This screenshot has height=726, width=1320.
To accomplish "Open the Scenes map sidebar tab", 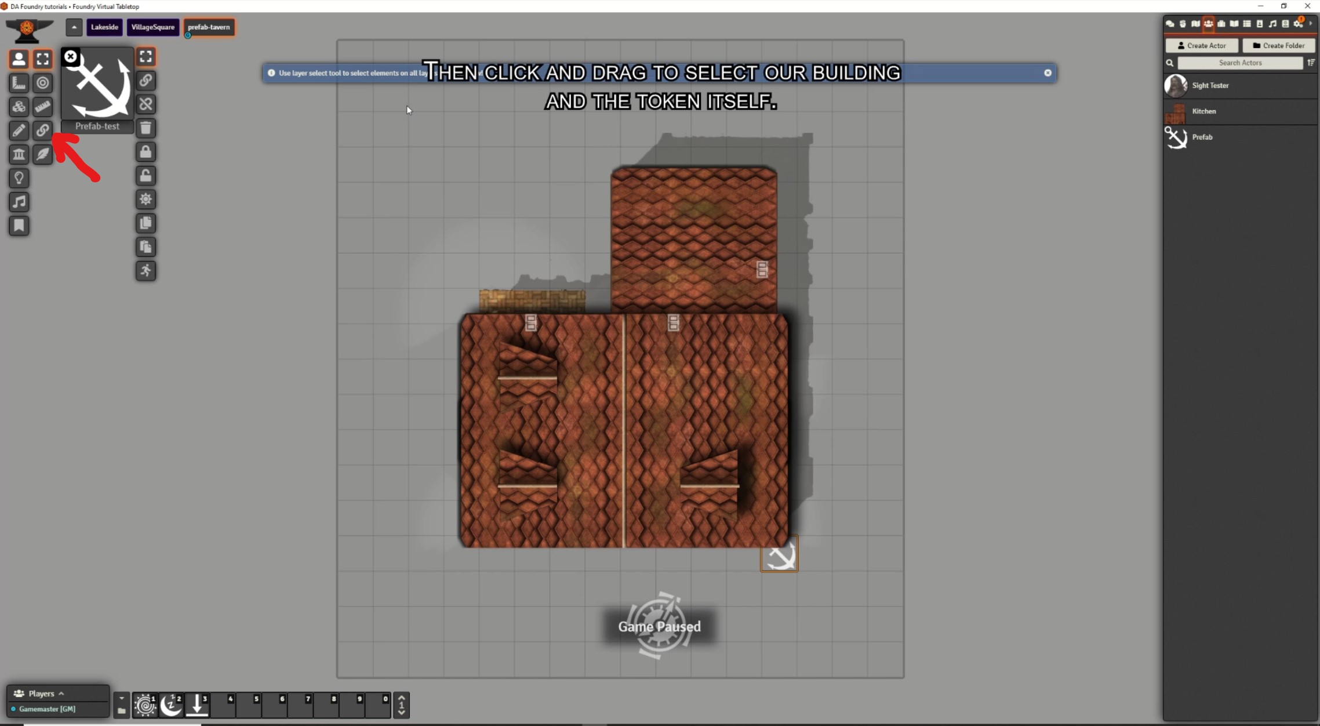I will click(1195, 24).
